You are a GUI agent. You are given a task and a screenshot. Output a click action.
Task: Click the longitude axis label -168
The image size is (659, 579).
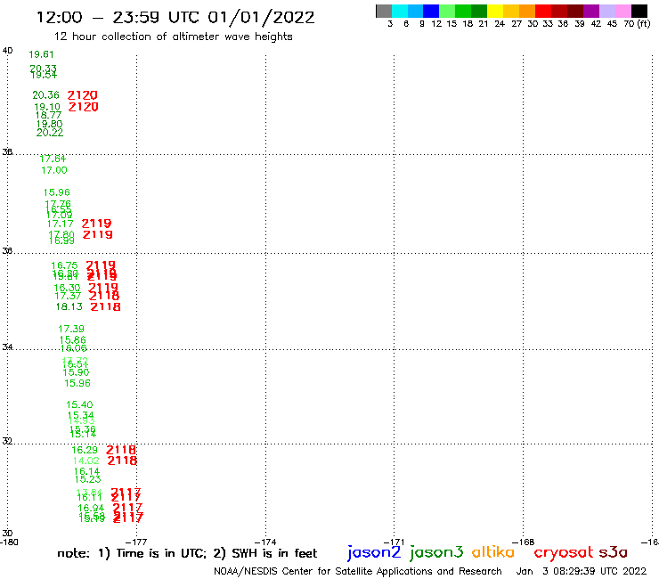524,542
